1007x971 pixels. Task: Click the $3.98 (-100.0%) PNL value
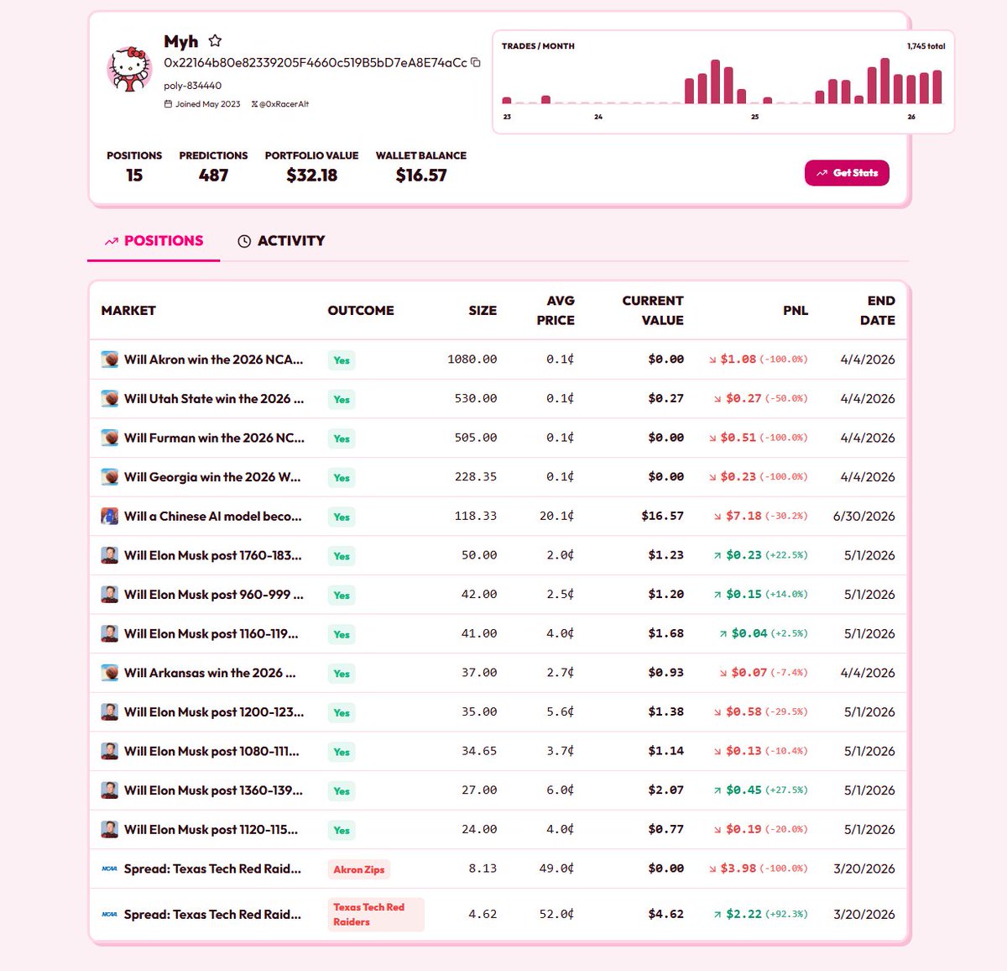pos(759,869)
